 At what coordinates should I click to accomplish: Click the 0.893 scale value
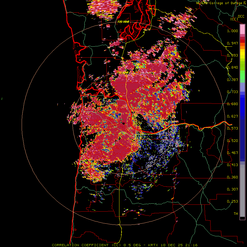[232, 55]
